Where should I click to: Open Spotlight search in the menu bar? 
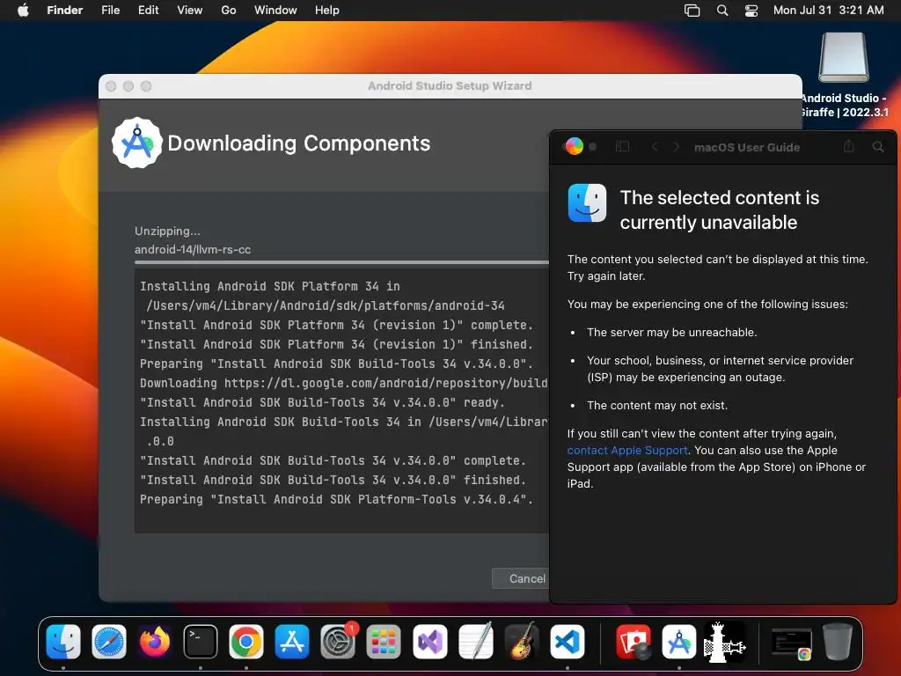click(x=722, y=11)
